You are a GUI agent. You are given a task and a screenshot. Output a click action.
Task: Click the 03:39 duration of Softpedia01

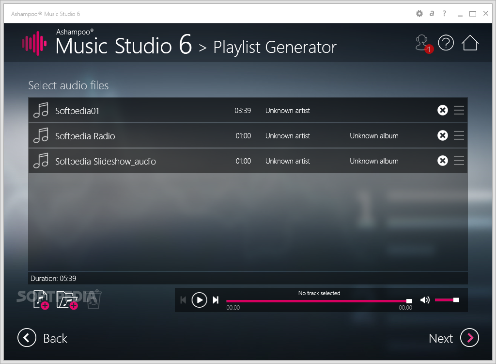tap(243, 111)
